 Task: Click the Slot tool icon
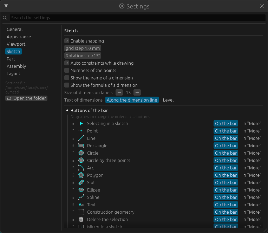point(81,182)
